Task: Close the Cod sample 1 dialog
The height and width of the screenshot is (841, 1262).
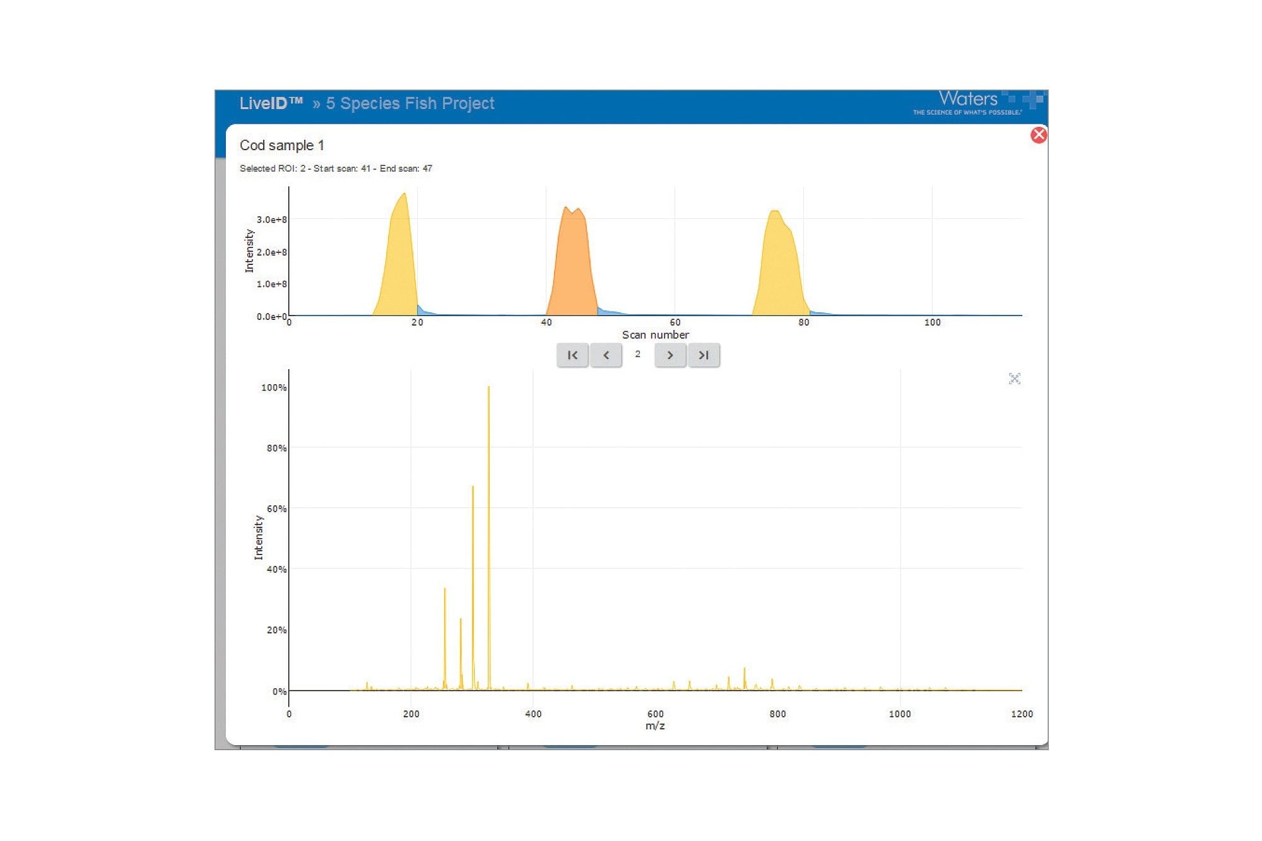Action: click(x=1039, y=135)
